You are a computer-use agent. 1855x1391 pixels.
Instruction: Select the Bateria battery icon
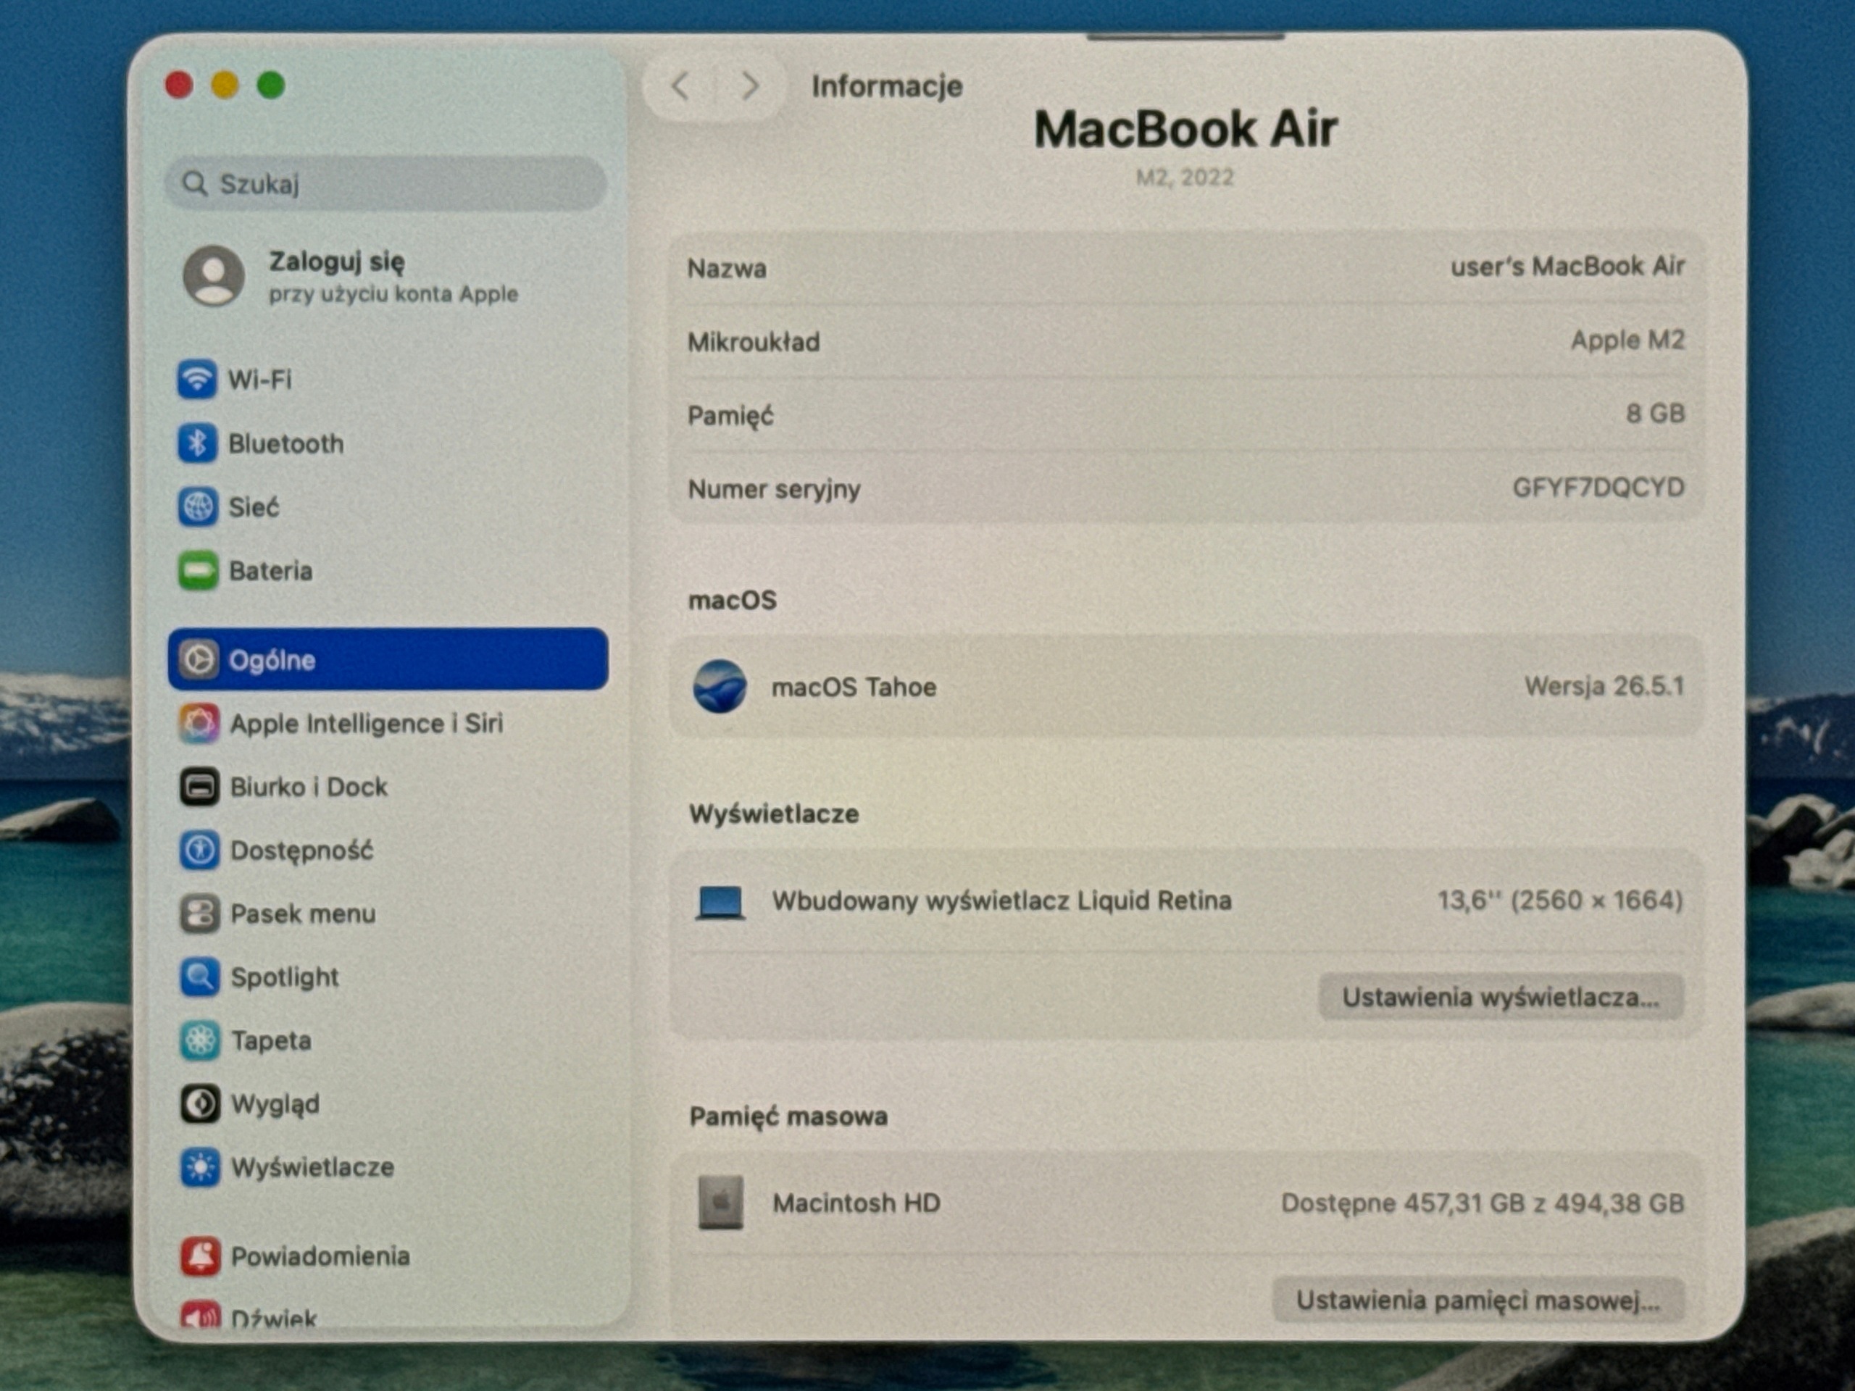click(198, 570)
